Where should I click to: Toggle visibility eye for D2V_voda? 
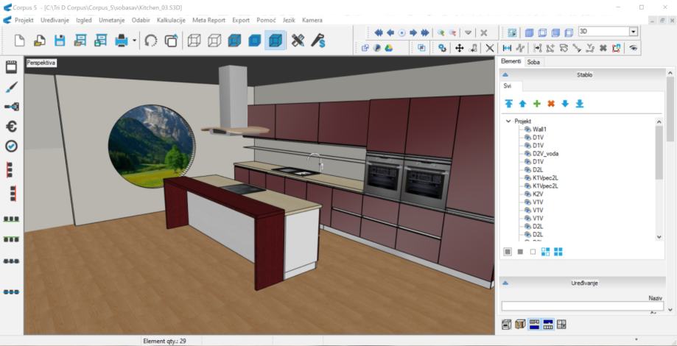point(527,153)
